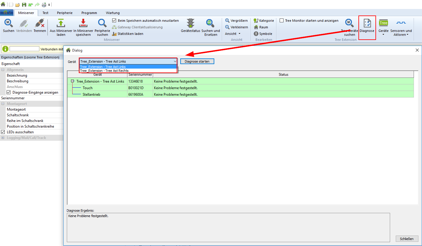Expand the Logging/Mail/Call/Track section
The height and width of the screenshot is (246, 422).
pyautogui.click(x=3, y=138)
